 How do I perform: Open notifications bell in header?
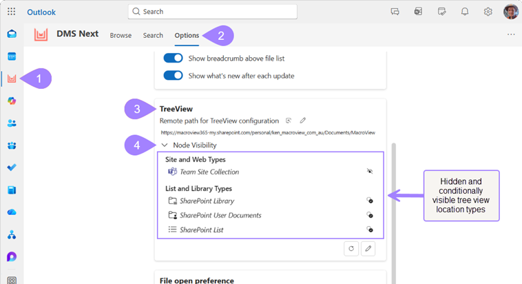465,12
